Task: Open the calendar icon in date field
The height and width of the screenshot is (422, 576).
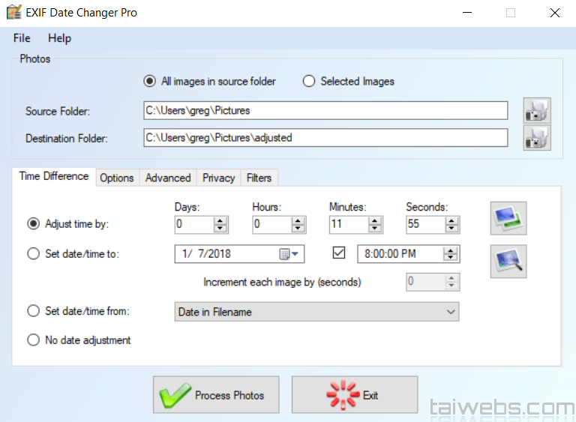Action: pos(285,254)
